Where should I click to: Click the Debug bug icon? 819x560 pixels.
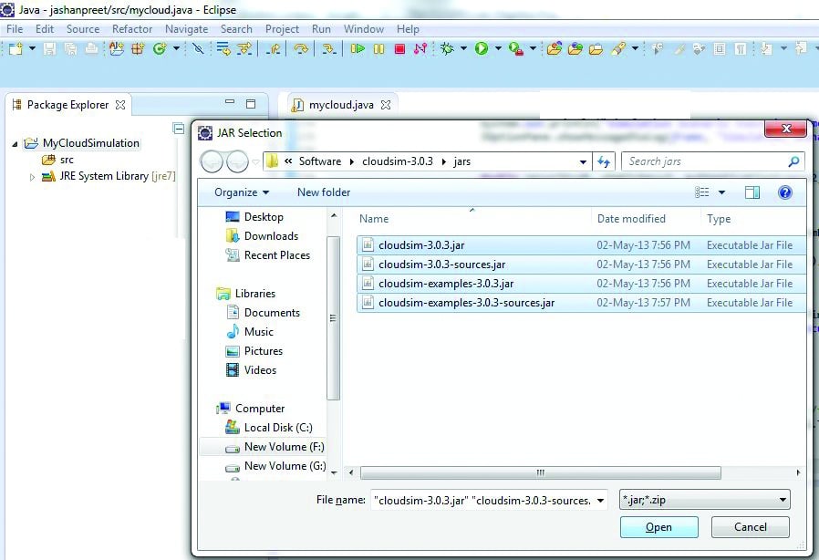point(447,49)
